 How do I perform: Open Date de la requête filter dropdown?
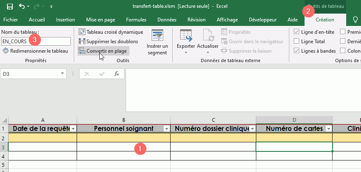pos(73,129)
